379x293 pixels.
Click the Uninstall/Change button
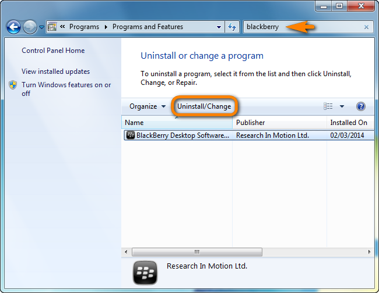point(204,106)
